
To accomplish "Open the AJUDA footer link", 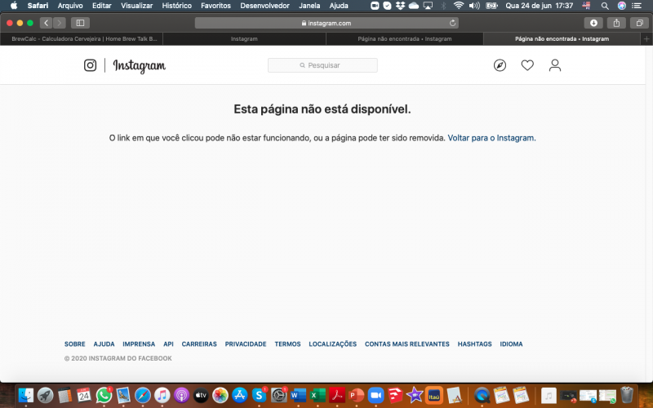I will coord(104,344).
